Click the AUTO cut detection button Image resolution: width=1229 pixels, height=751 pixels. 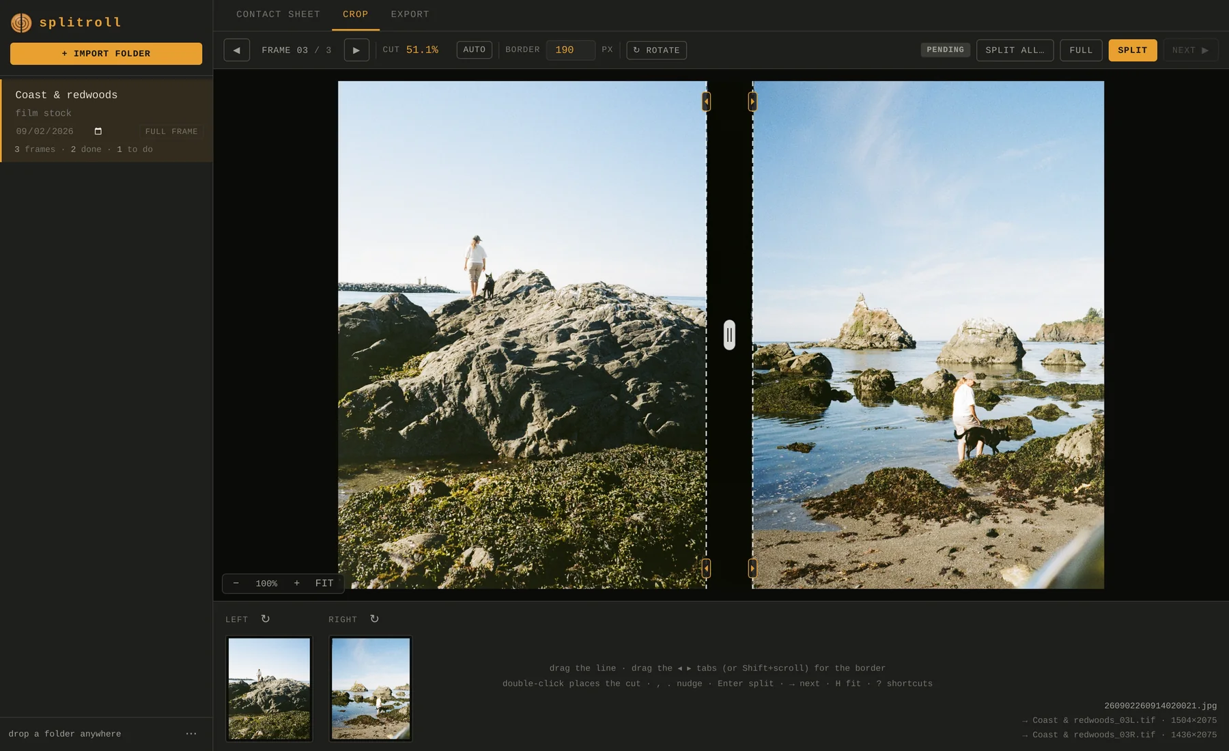[x=475, y=50]
